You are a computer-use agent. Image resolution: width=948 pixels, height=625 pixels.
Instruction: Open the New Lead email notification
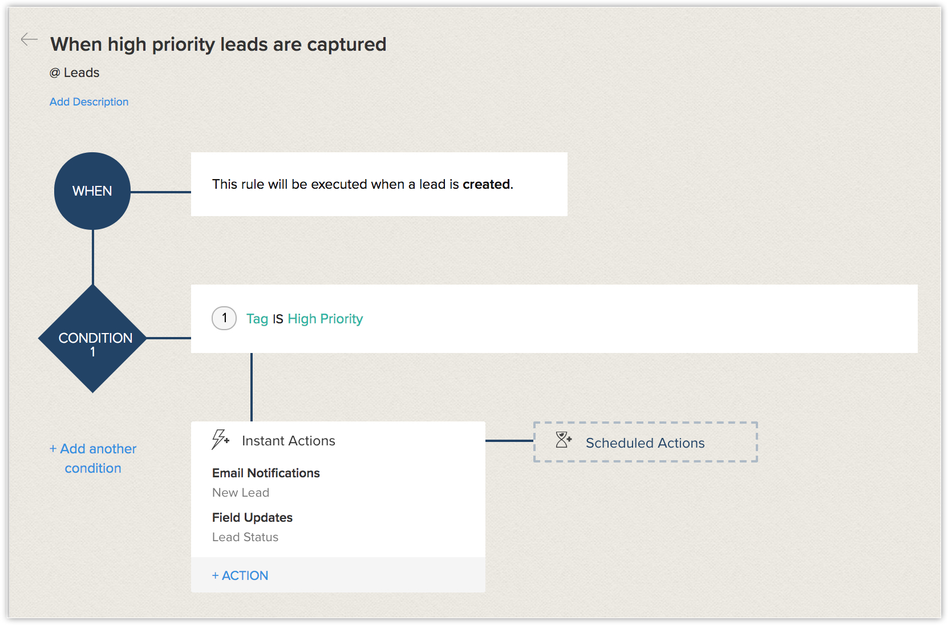(241, 493)
